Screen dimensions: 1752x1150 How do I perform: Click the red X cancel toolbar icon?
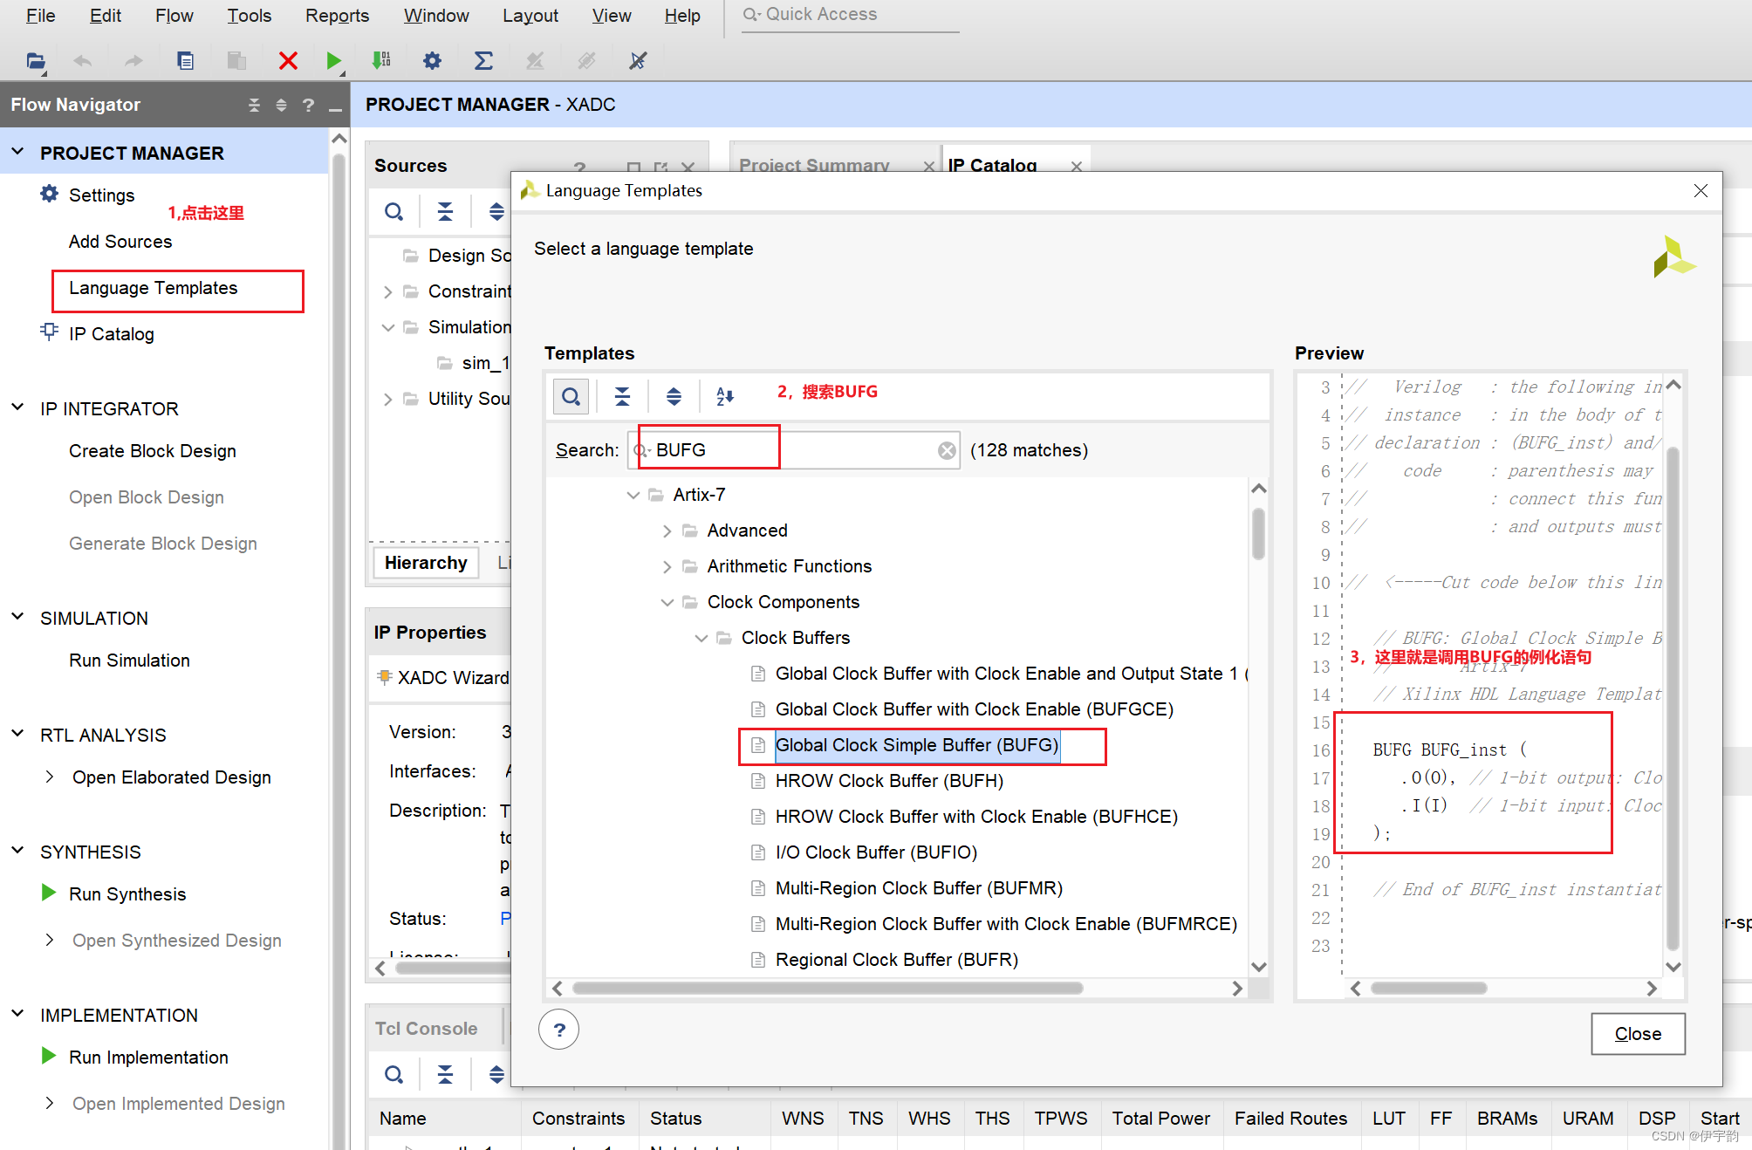click(288, 61)
